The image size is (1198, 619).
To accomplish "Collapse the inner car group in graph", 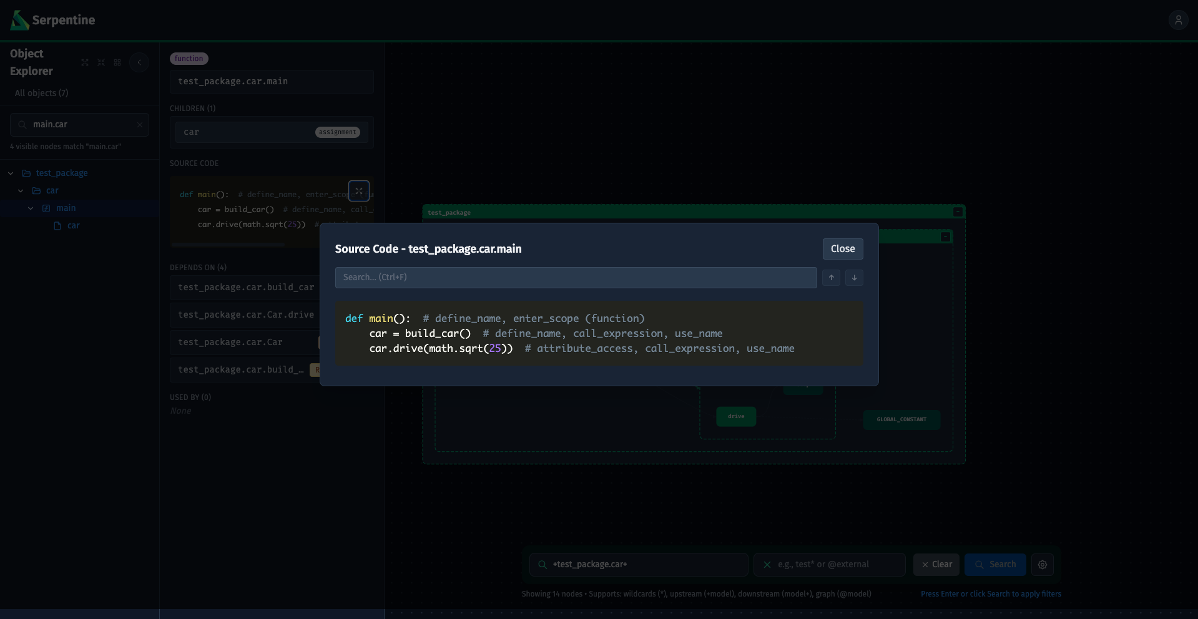I will click(945, 237).
